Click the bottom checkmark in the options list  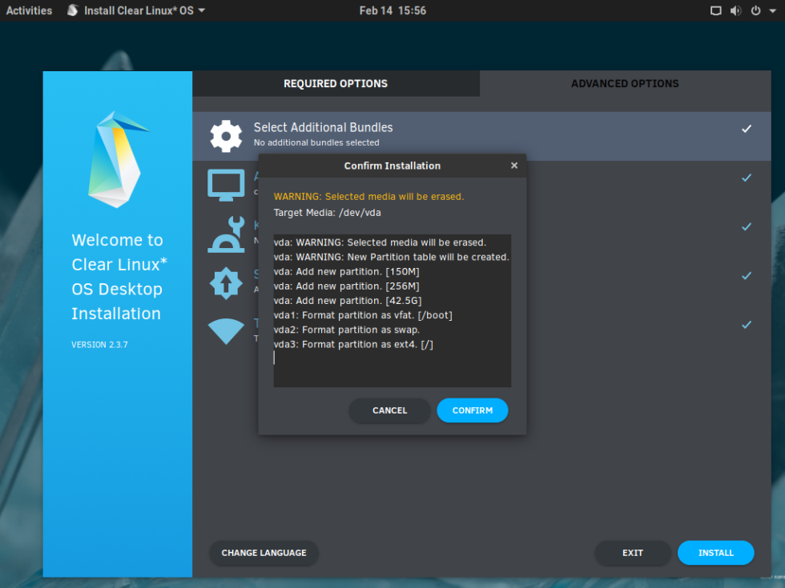point(747,325)
